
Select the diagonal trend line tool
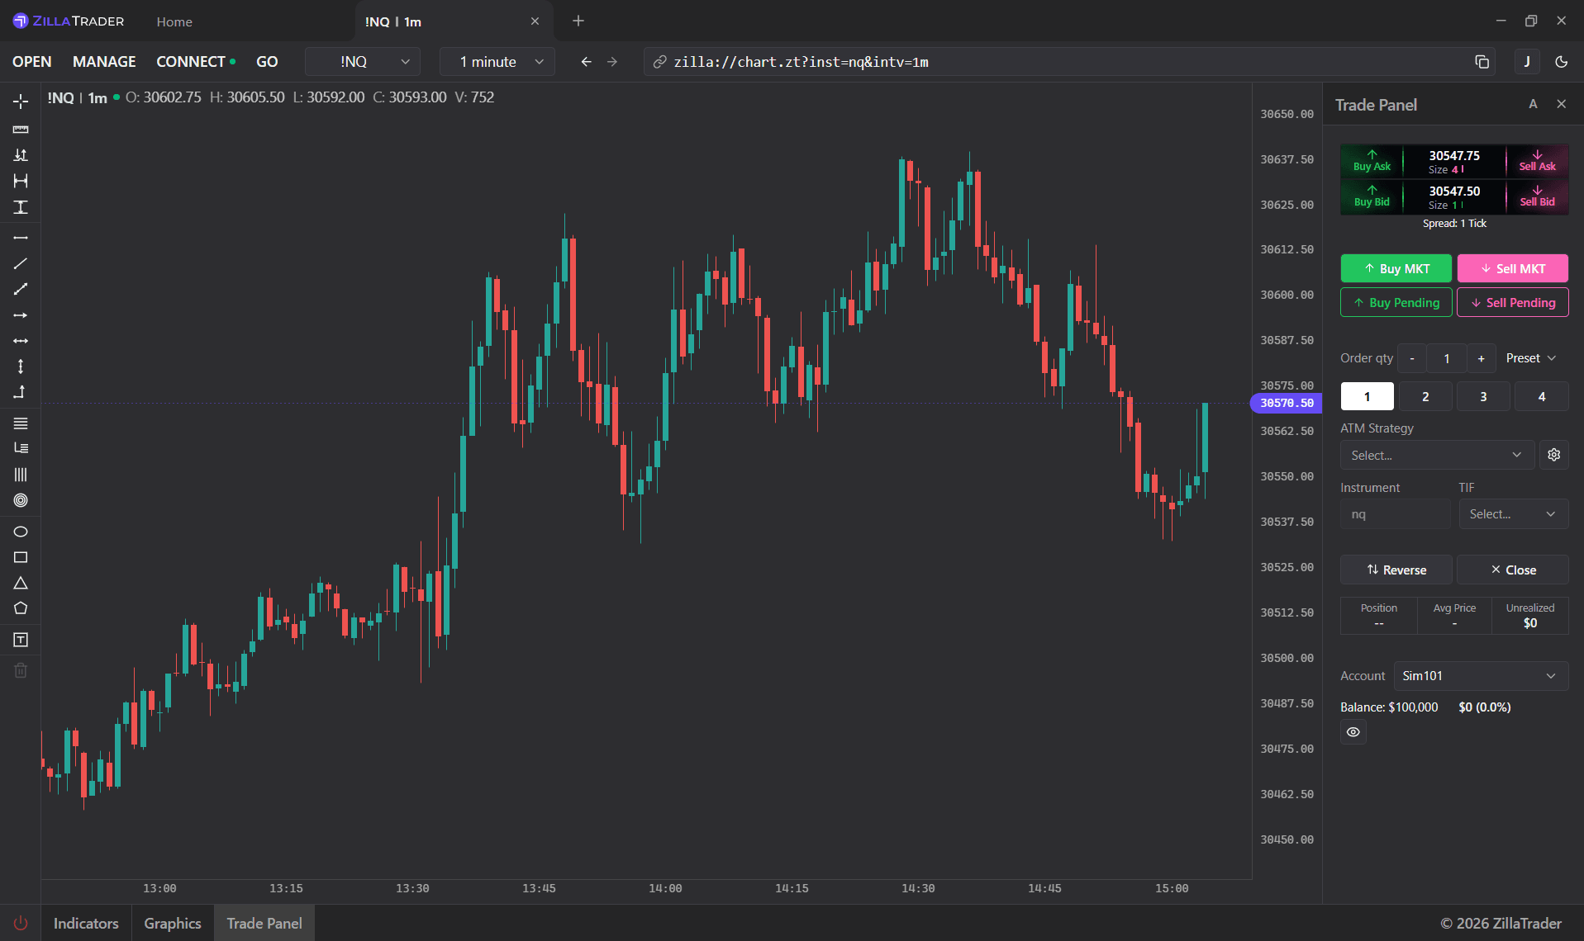[21, 264]
